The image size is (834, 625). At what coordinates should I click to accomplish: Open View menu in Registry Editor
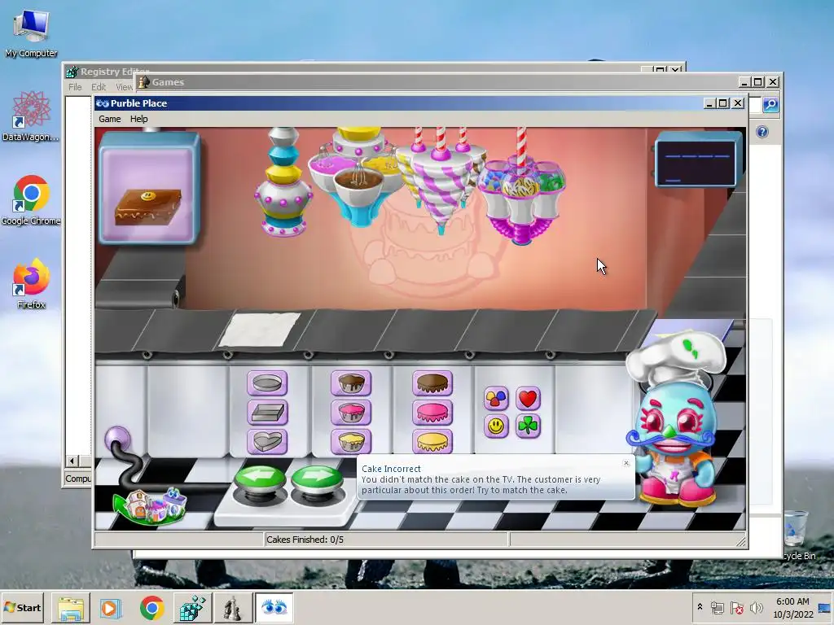(124, 86)
